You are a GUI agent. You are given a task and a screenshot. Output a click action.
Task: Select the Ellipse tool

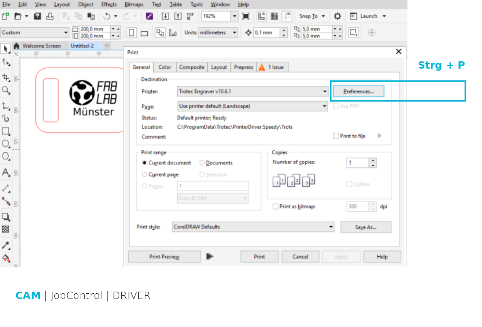[6, 144]
